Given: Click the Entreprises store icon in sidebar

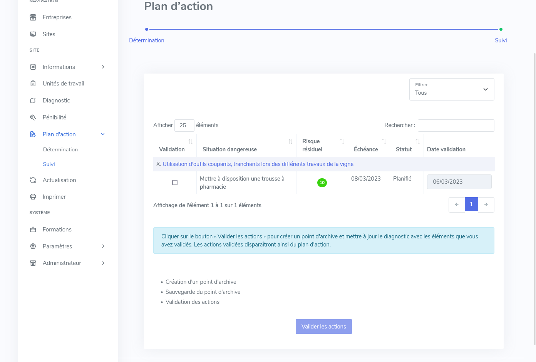Looking at the screenshot, I should click(33, 17).
